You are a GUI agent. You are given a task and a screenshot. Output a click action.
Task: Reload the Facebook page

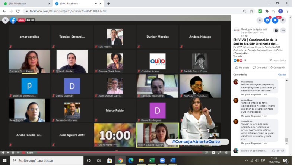click(18, 11)
